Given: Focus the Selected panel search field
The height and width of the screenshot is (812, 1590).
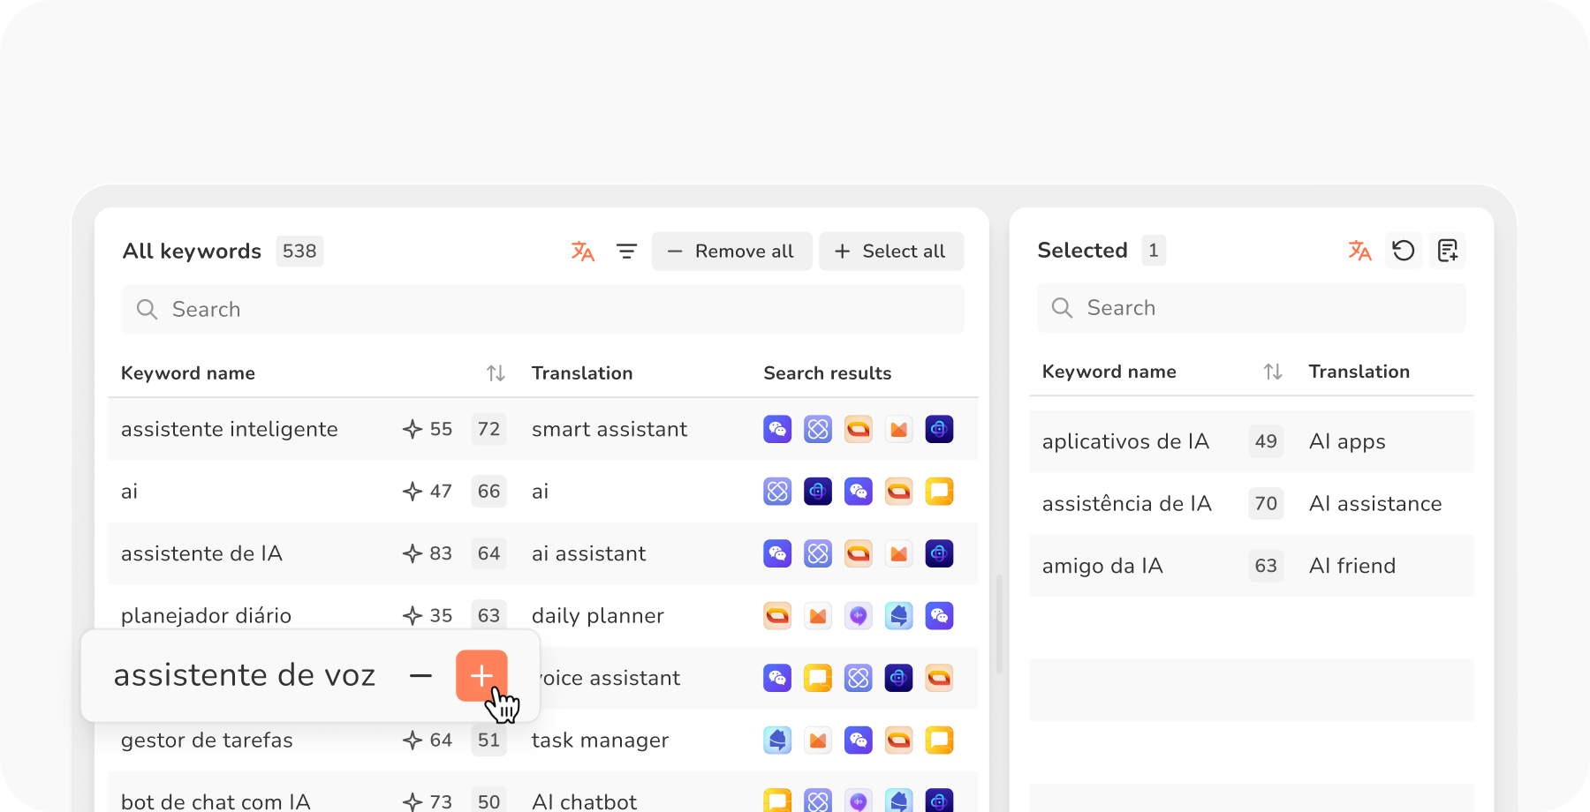Looking at the screenshot, I should click(1251, 308).
